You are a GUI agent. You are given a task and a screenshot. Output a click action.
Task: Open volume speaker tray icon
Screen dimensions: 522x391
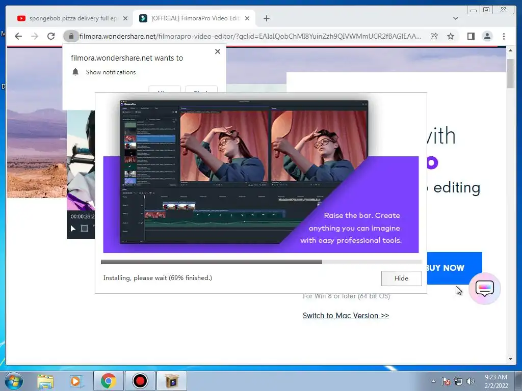[x=470, y=381]
